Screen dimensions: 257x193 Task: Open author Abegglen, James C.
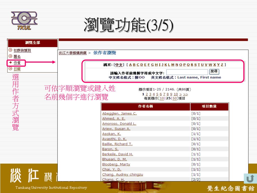point(119,113)
